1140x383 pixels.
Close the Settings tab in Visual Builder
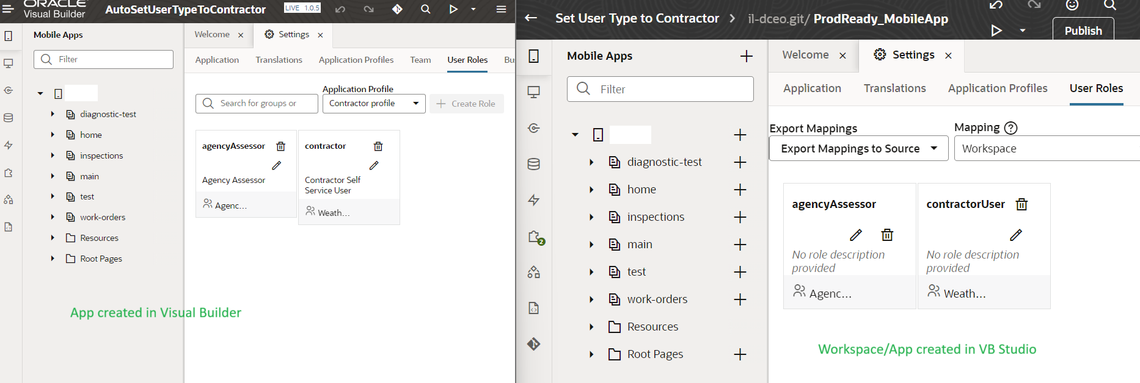tap(320, 35)
